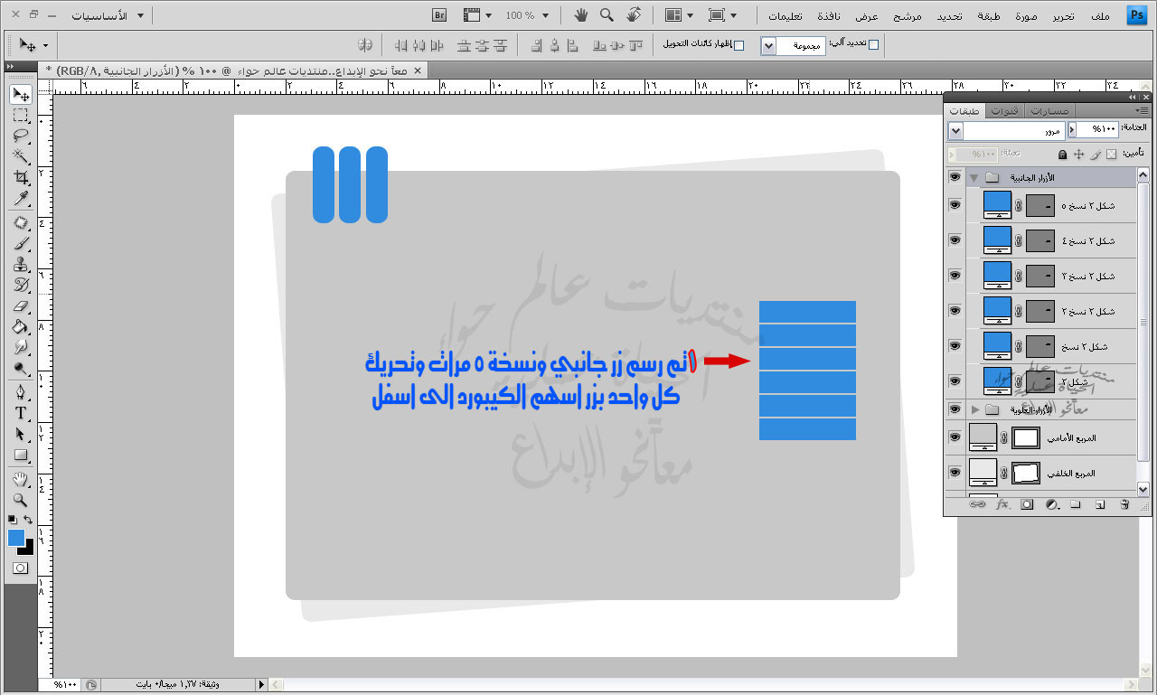1157x695 pixels.
Task: Hide the شكل ٢ نسخ ٥ layer
Action: [x=955, y=205]
